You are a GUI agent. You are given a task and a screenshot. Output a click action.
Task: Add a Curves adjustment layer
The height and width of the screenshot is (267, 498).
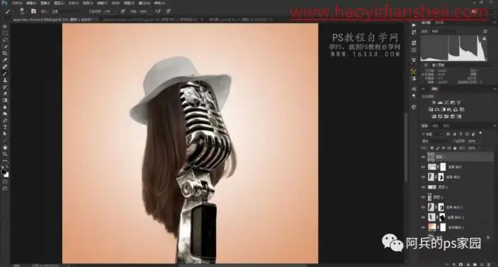coord(446,102)
